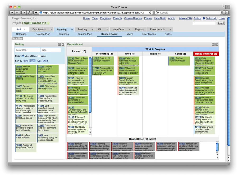
Task: Open the Reports menu item
Action: 139,29
